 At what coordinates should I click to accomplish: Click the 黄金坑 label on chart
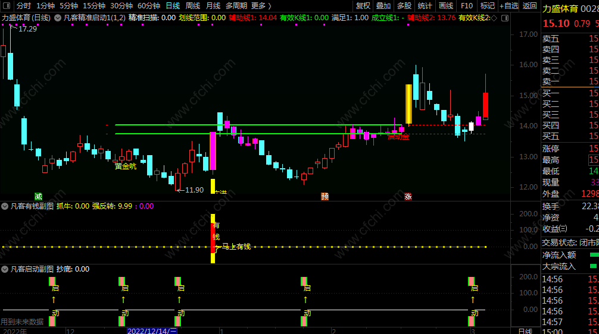125,166
